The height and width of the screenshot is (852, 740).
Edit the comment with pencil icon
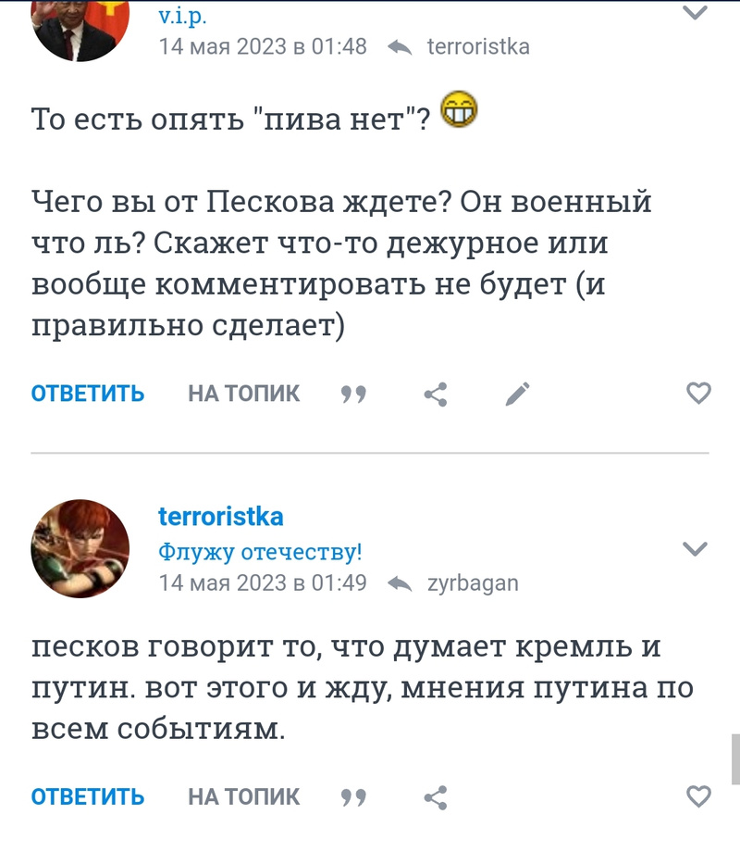517,395
